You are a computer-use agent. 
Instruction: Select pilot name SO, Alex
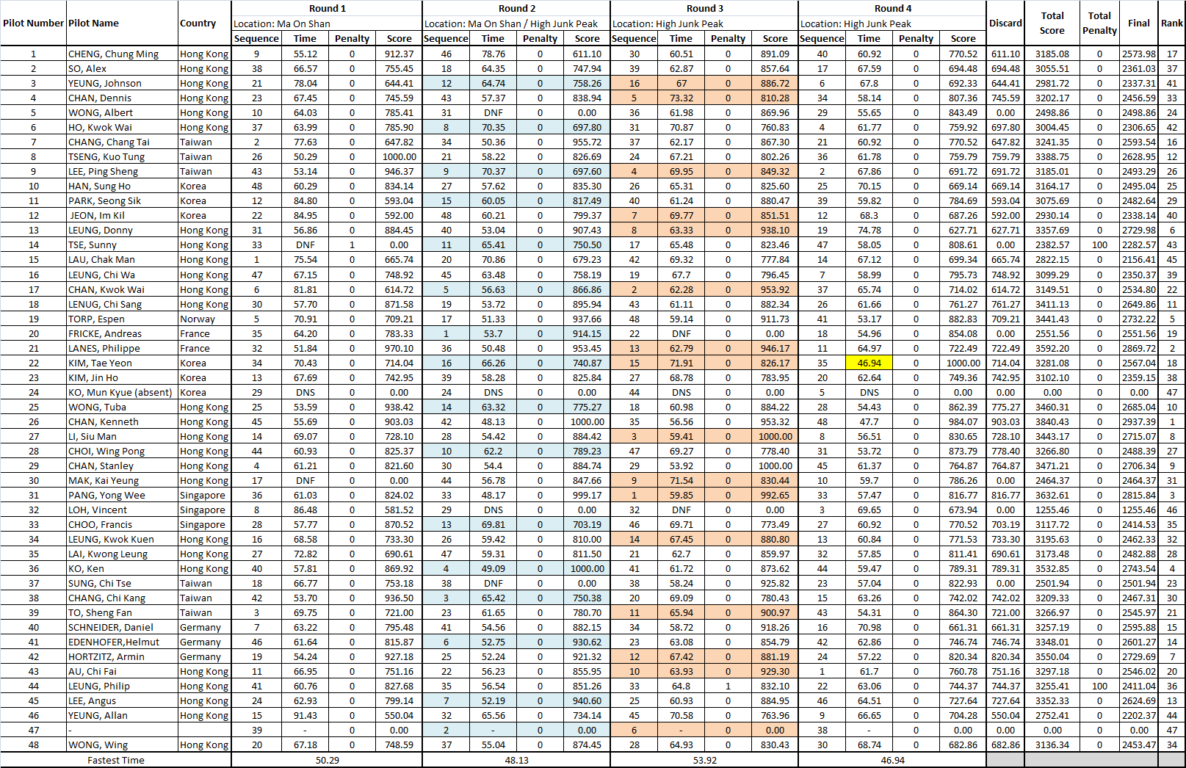87,69
